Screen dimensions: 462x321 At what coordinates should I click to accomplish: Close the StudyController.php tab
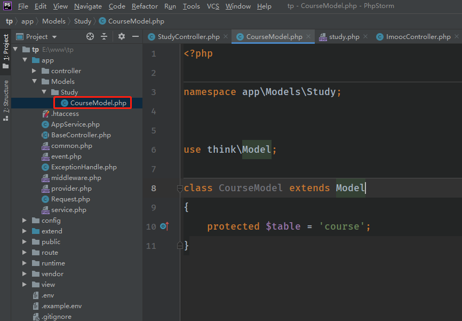click(x=226, y=36)
